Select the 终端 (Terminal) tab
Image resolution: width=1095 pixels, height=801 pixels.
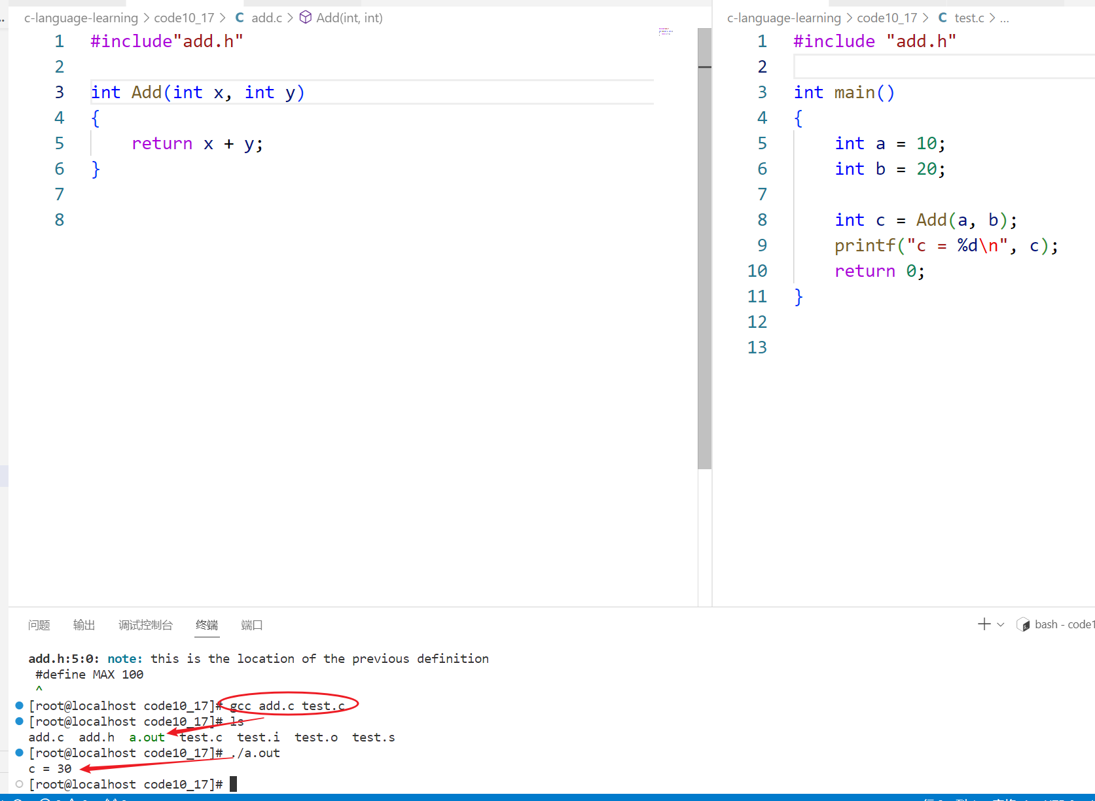[207, 625]
